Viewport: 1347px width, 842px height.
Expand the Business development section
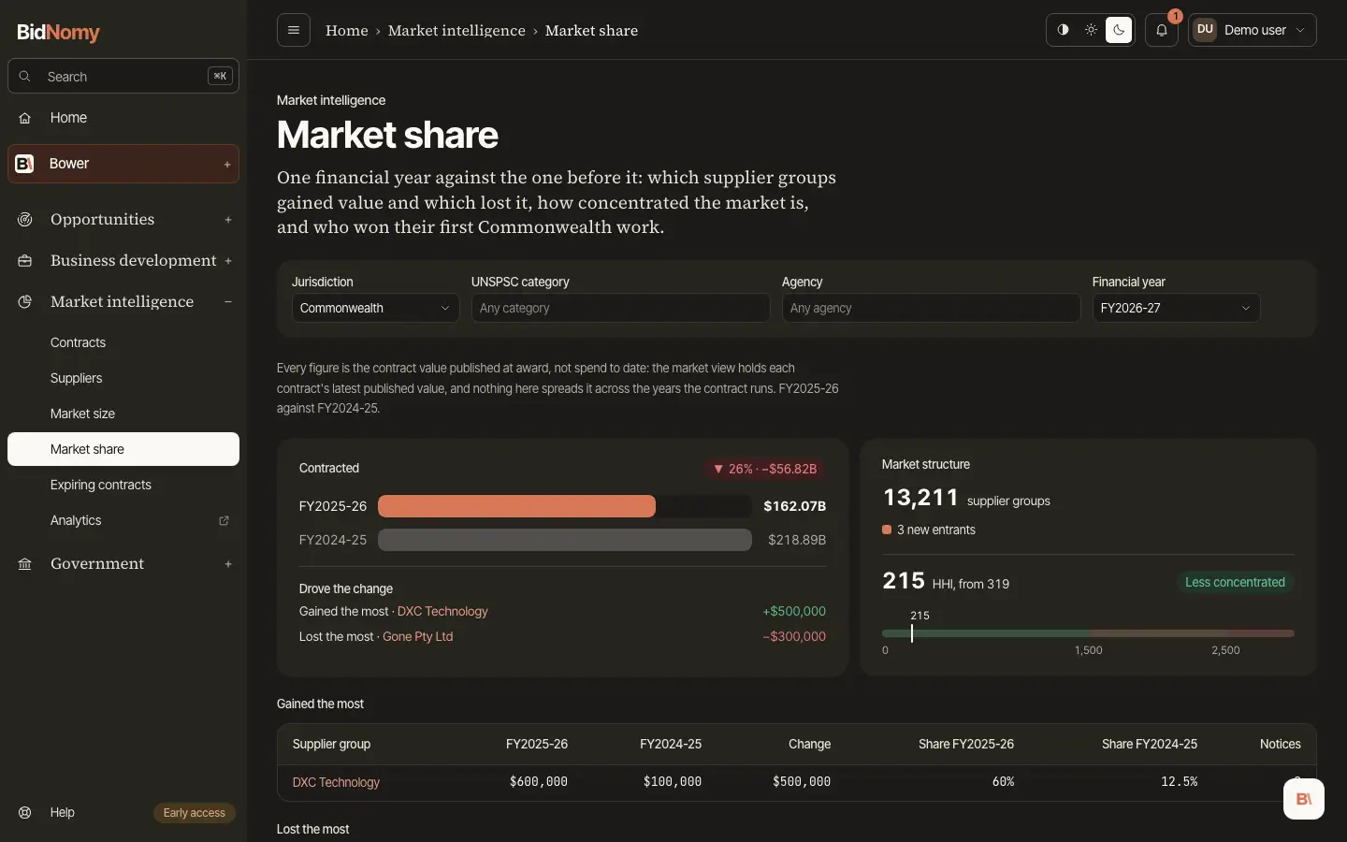coord(228,261)
